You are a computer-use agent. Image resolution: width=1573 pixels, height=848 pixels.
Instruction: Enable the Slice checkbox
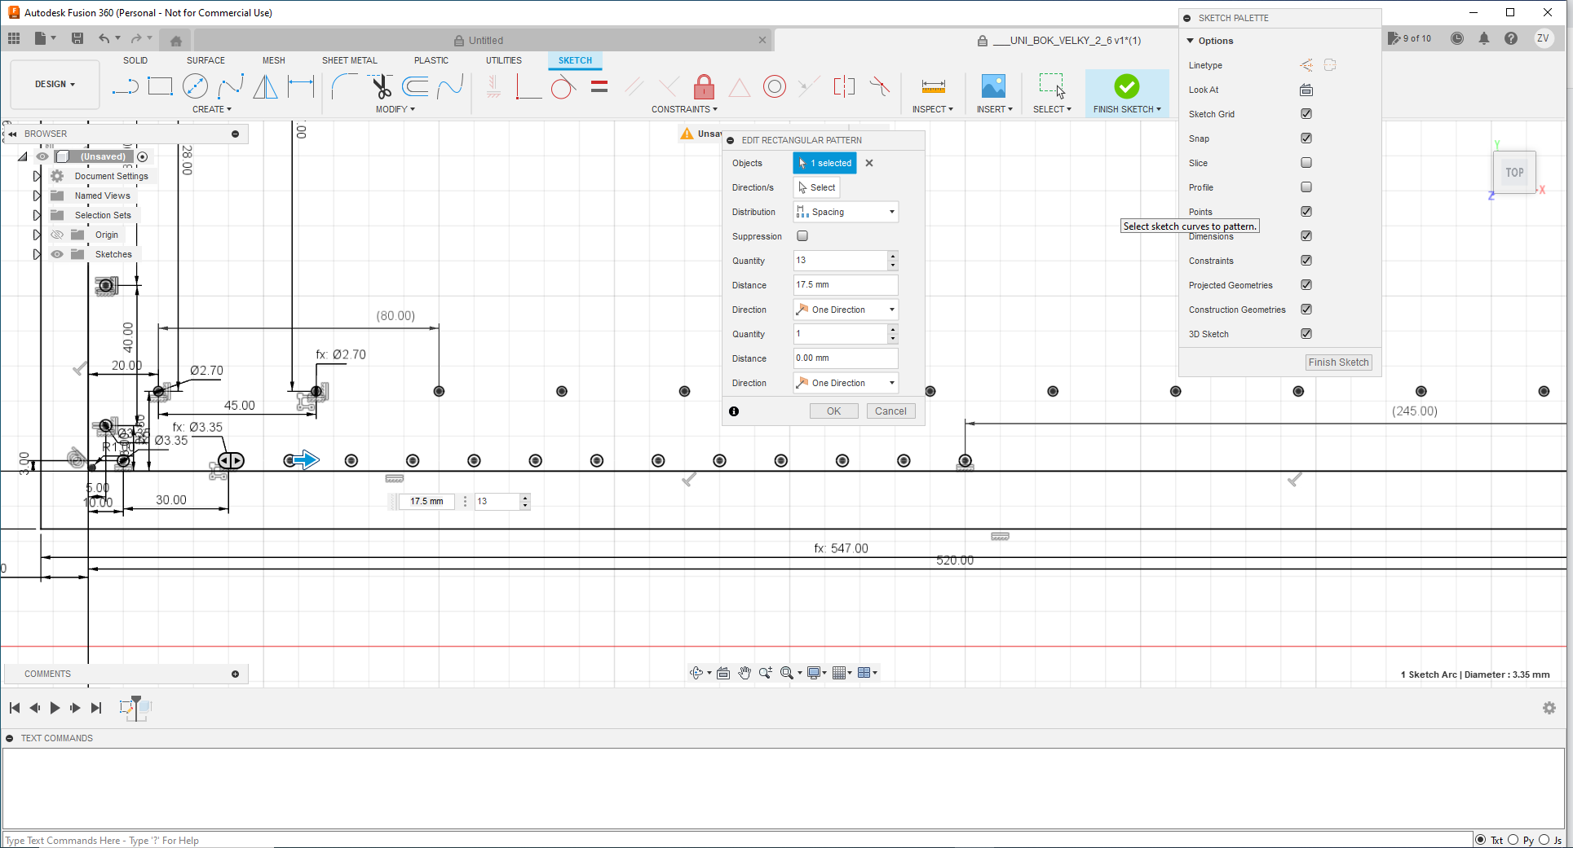pos(1306,163)
